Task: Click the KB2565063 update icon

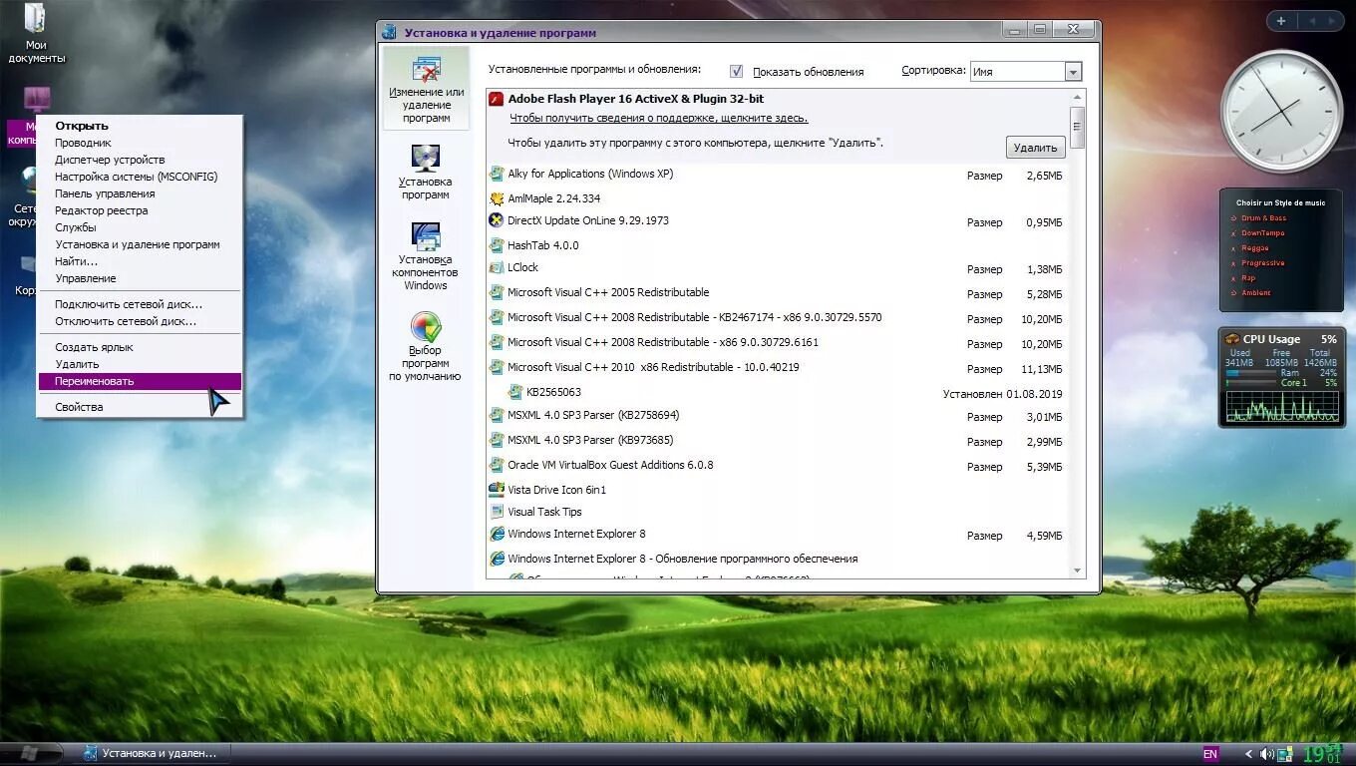Action: click(x=515, y=392)
